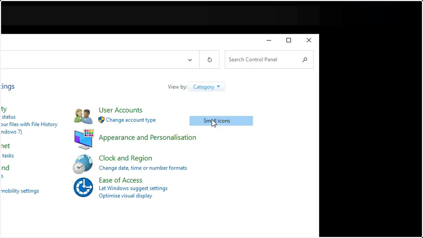The image size is (423, 238).
Task: Minimize the Control Panel window
Action: tap(269, 40)
